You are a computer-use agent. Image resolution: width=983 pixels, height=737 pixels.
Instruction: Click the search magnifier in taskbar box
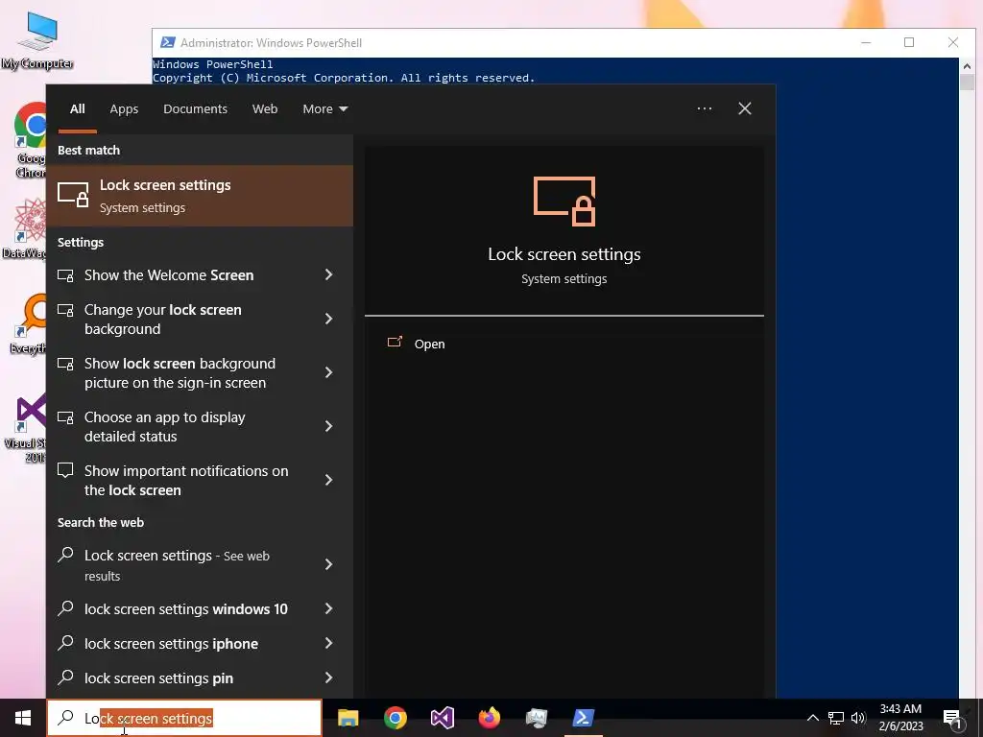pyautogui.click(x=66, y=718)
